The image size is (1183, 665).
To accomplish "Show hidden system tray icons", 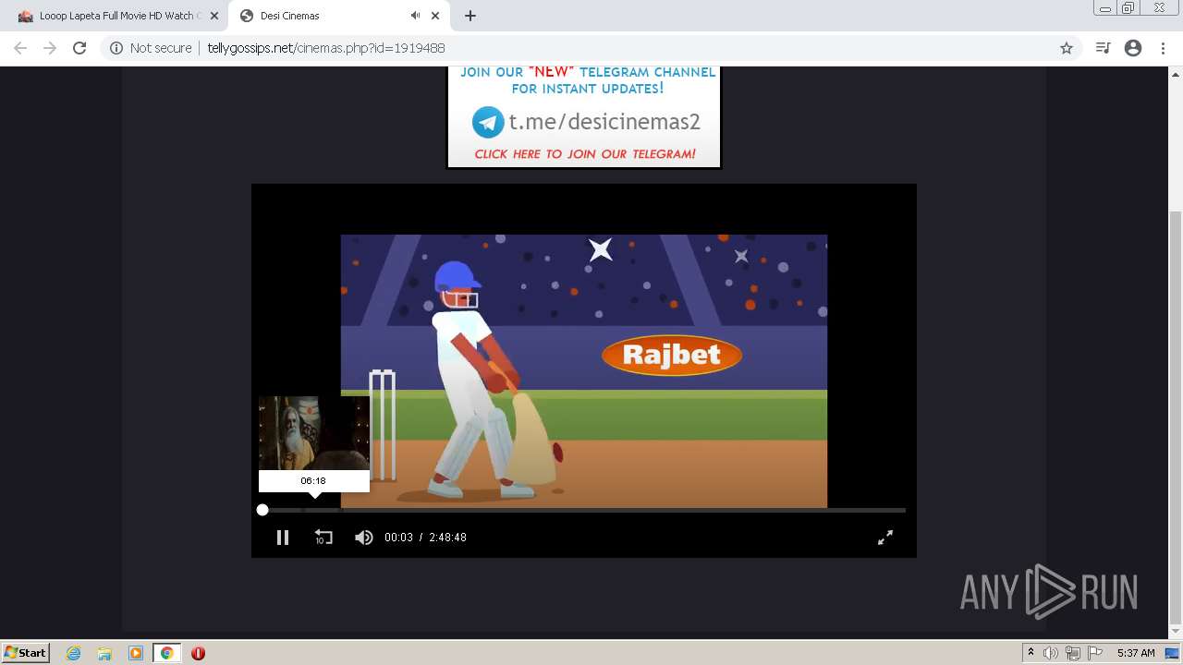I will click(1031, 653).
